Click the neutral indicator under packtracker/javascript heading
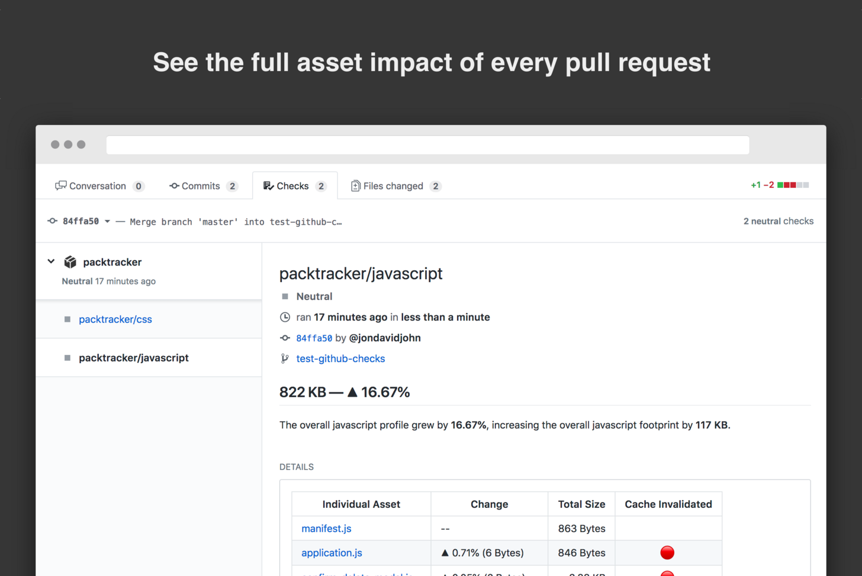The height and width of the screenshot is (576, 862). 284,296
